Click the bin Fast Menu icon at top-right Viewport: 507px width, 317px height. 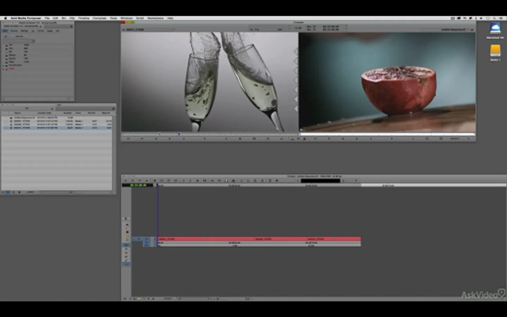(x=113, y=108)
